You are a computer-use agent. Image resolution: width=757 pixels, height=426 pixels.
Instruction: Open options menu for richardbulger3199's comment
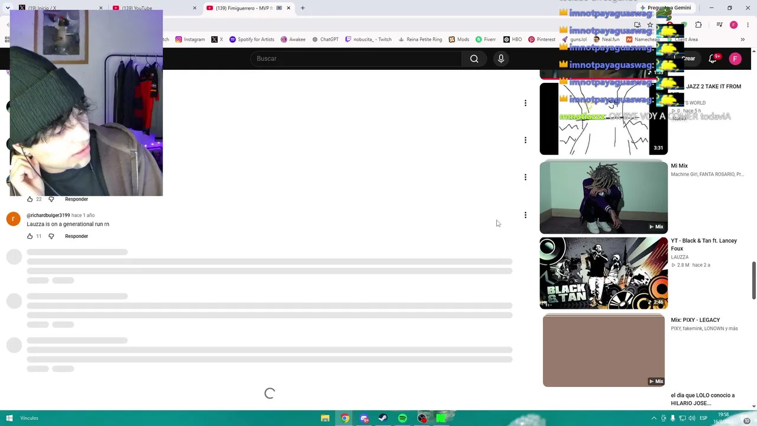(x=525, y=215)
